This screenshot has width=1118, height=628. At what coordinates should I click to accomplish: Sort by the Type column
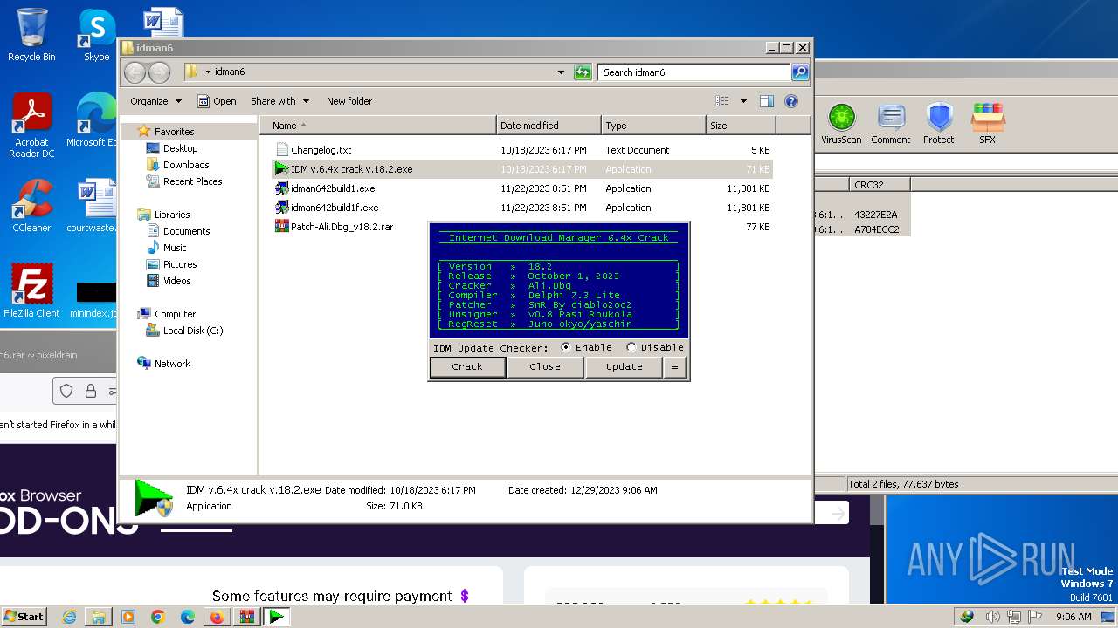(653, 126)
